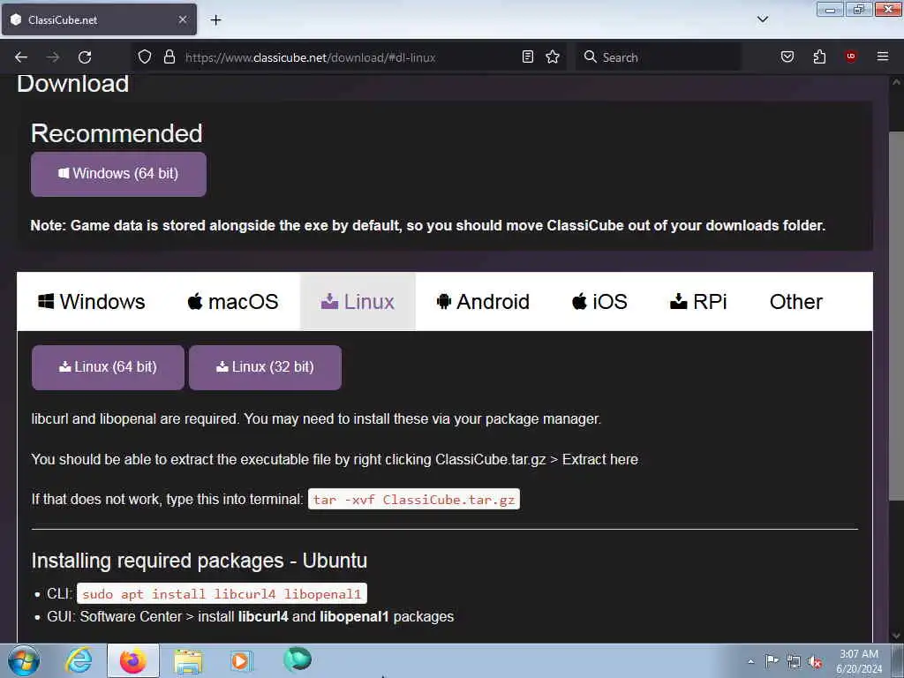Switch to the Android tab
Image resolution: width=904 pixels, height=678 pixels.
(x=483, y=302)
